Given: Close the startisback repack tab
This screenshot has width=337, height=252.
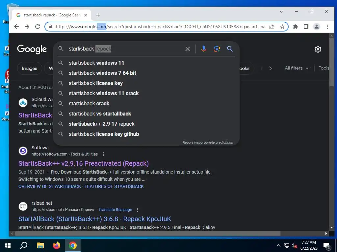Looking at the screenshot, I should click(x=86, y=15).
